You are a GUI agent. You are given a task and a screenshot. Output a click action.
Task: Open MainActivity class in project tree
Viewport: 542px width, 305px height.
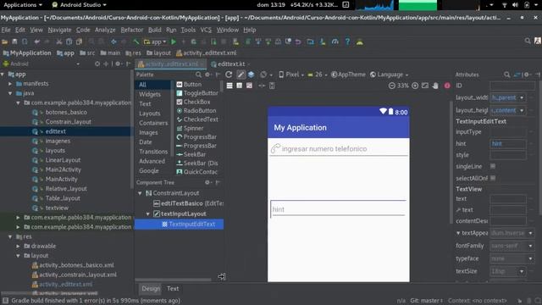61,179
